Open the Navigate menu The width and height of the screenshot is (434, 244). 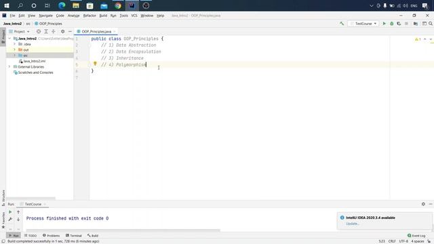tap(45, 16)
